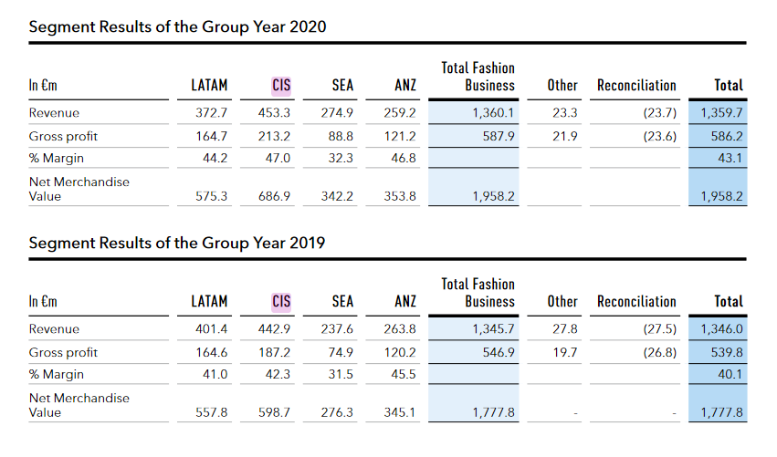The image size is (777, 457).
Task: Click the 2019 Reconciliation gross profit (26.8)
Action: [657, 352]
